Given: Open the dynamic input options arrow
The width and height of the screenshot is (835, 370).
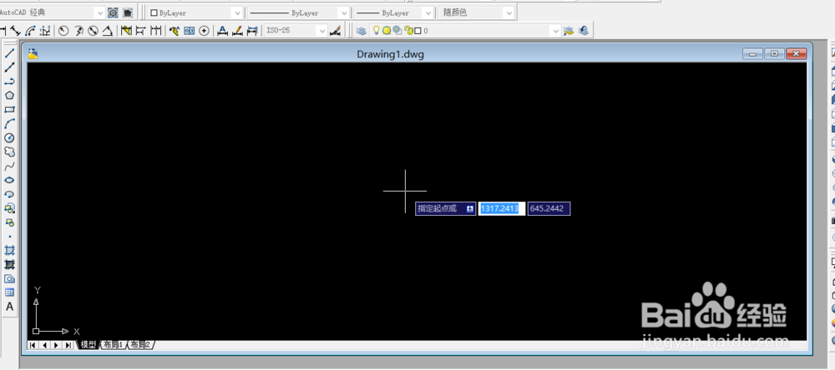Looking at the screenshot, I should (x=470, y=209).
